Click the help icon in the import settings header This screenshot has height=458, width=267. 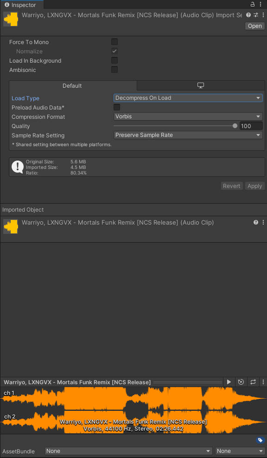248,15
